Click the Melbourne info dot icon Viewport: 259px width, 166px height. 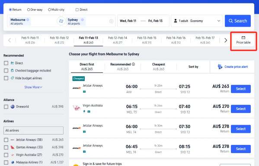click(28, 19)
